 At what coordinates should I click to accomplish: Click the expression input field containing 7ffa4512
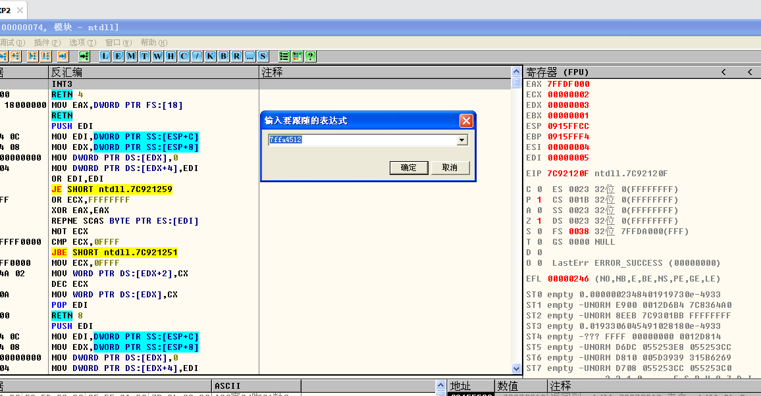361,140
